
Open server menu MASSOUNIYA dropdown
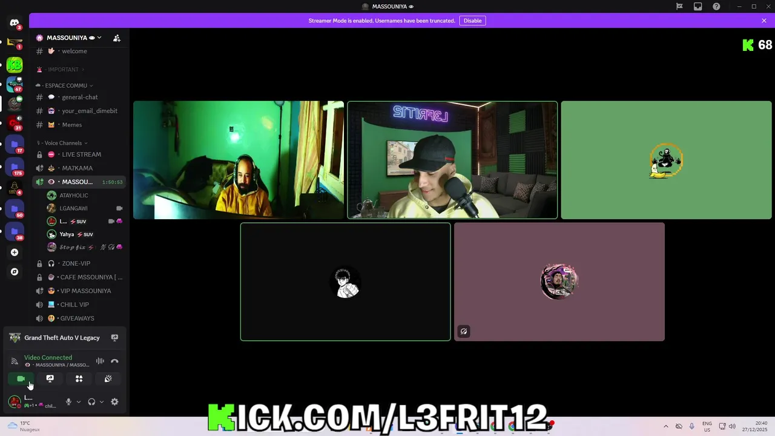coord(70,38)
